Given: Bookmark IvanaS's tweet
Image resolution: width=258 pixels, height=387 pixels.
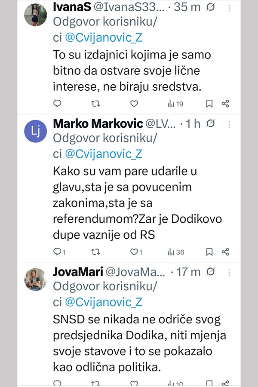Looking at the screenshot, I should [x=209, y=104].
